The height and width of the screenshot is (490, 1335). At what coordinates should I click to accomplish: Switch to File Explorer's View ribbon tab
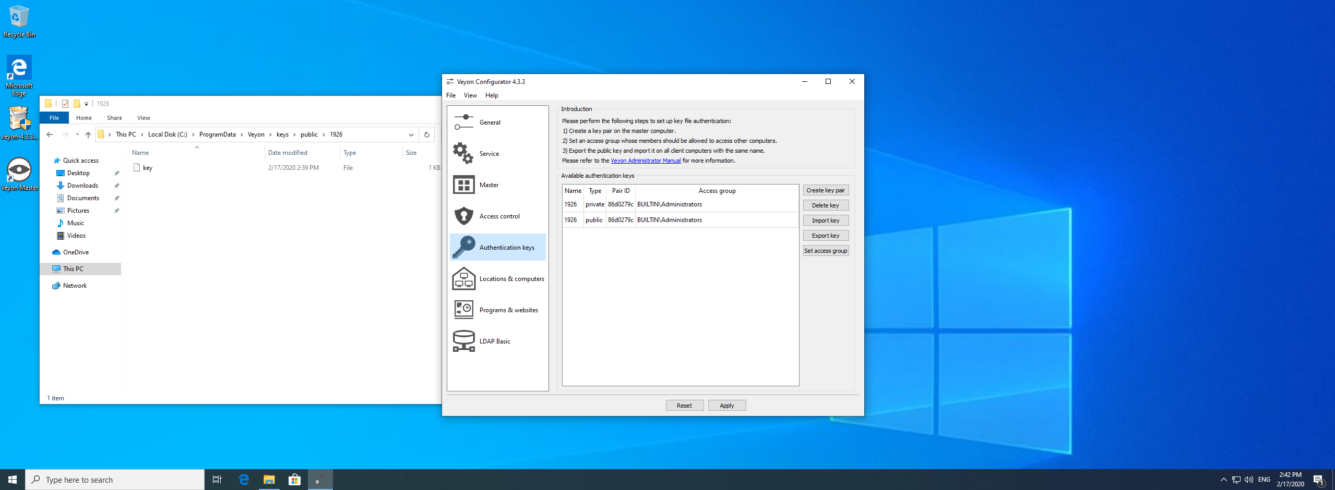(x=144, y=118)
